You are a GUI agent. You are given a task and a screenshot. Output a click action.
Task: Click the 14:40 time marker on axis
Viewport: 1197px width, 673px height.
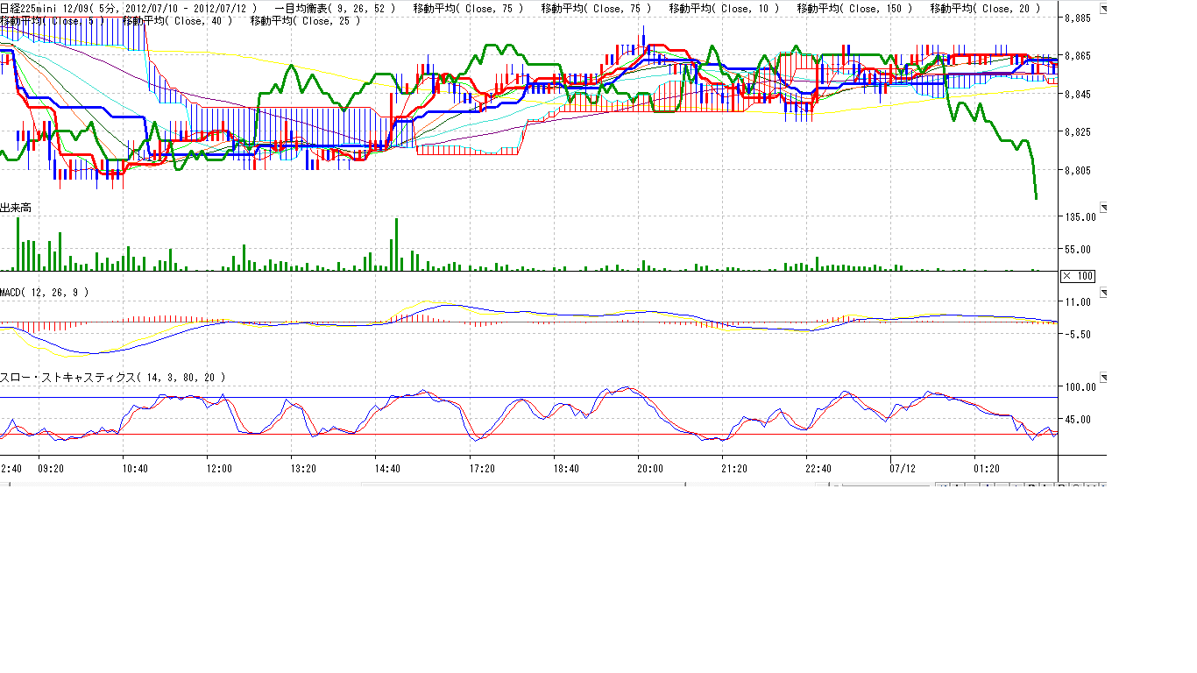coord(387,469)
